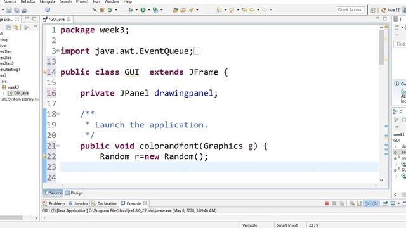Switch to the Source tab
Screen dimensions: 406x228
point(53,193)
